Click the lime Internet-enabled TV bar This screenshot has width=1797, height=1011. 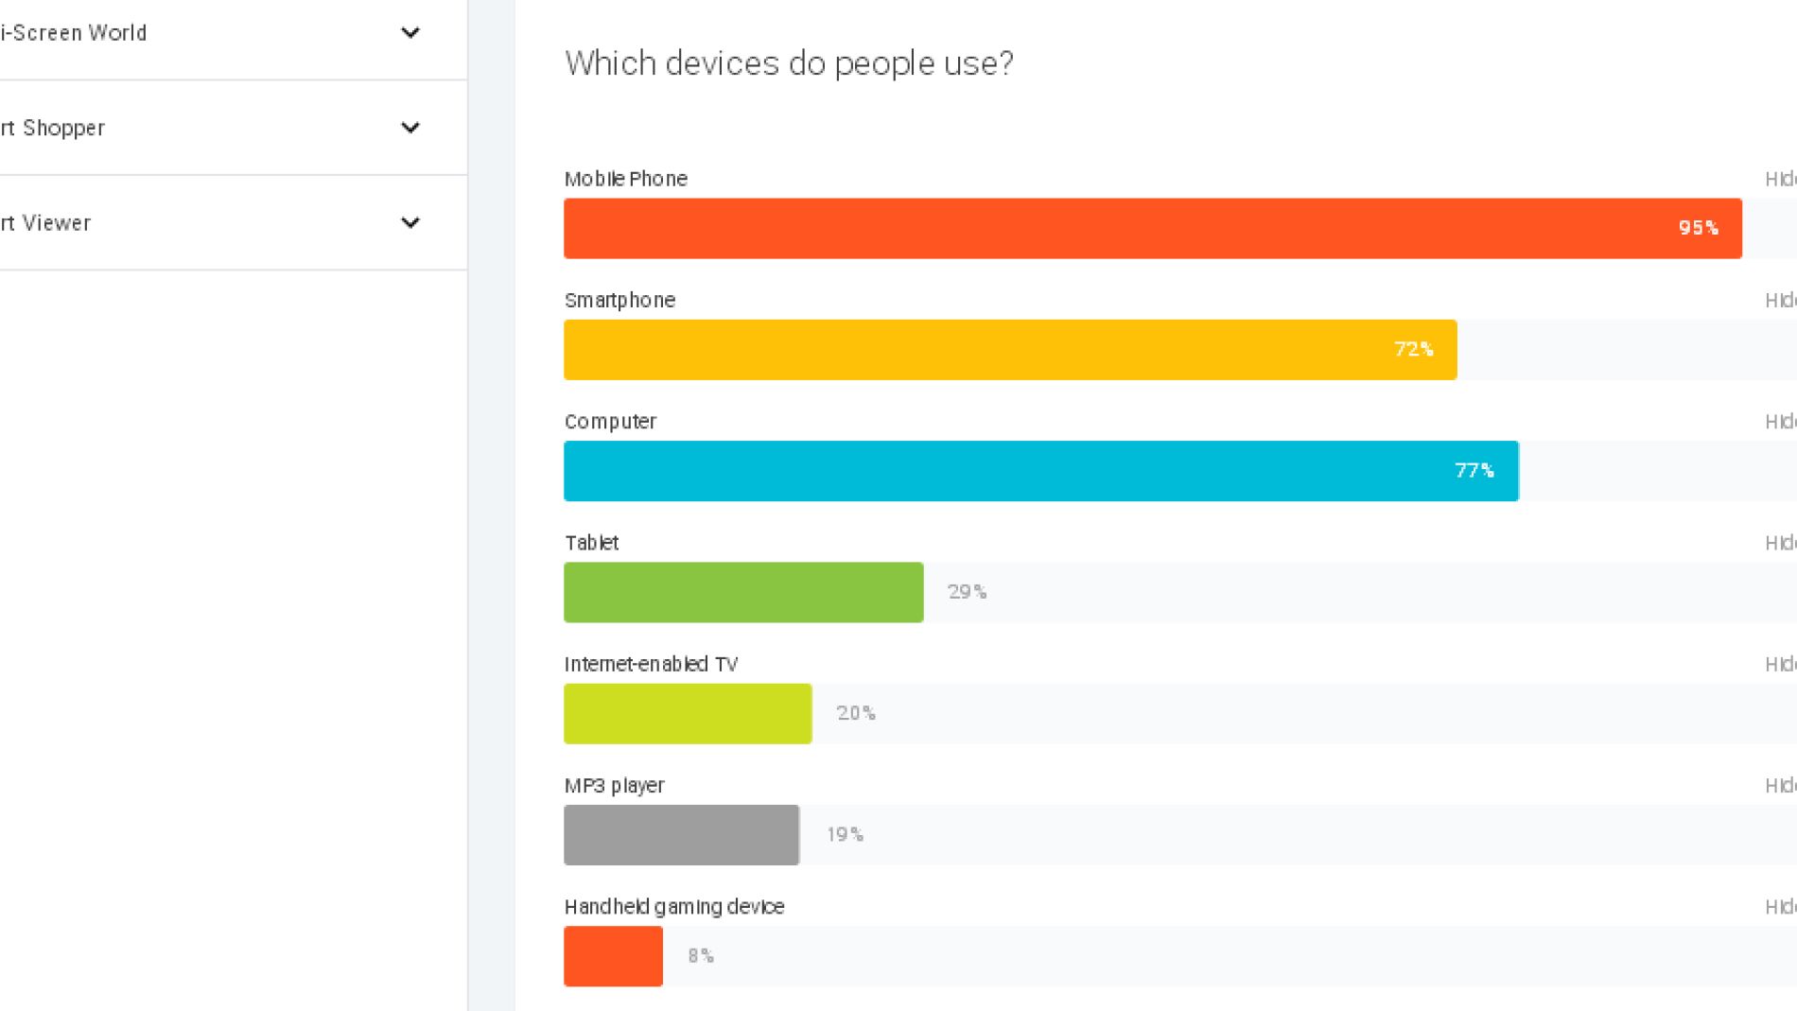coord(688,713)
